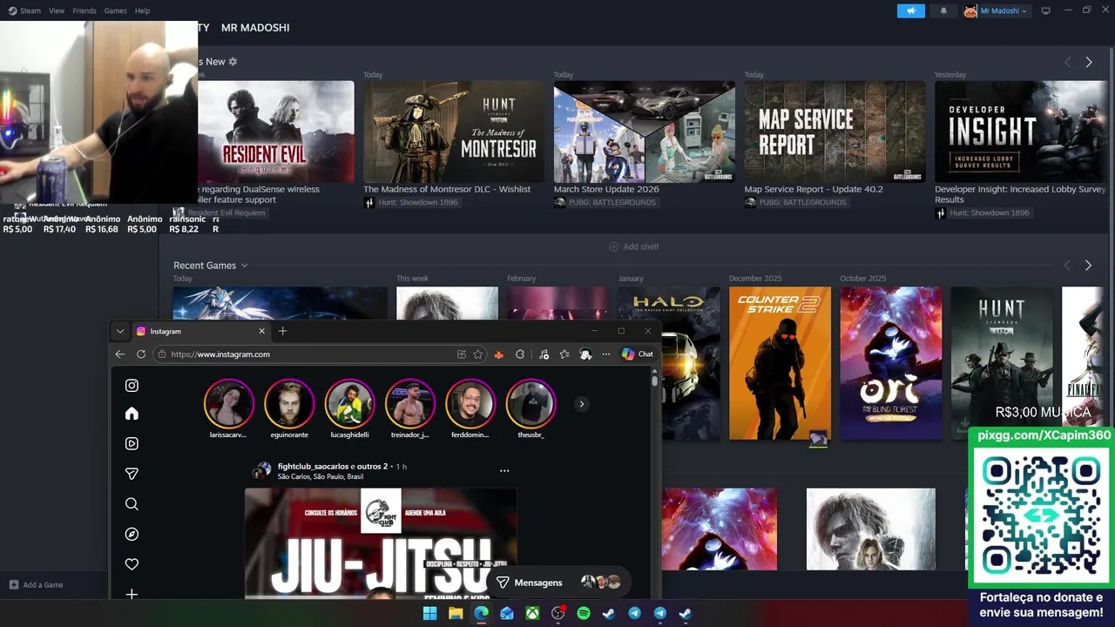1115x627 pixels.
Task: Click the Instagram logo in sidebar
Action: point(132,386)
